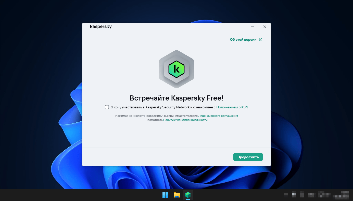Click the hexagonal Kaspersky logo icon
This screenshot has height=201, width=353.
point(176,69)
